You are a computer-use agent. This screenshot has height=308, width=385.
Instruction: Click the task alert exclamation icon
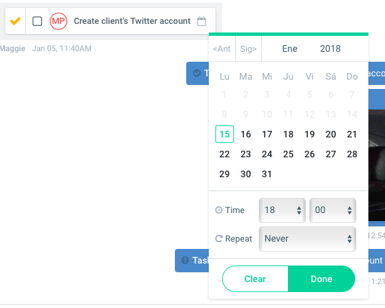185,260
